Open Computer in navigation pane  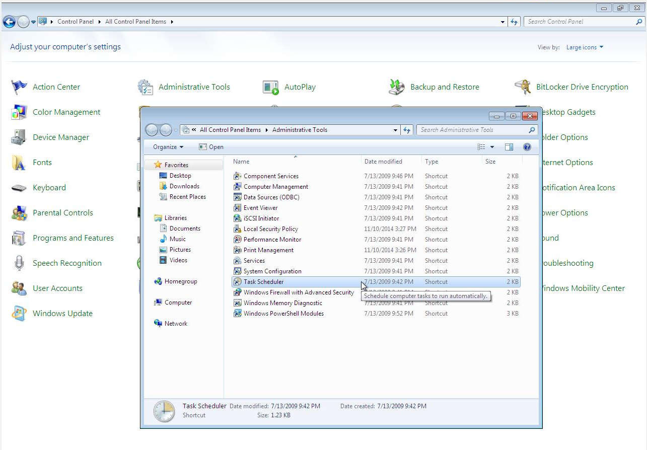click(178, 303)
